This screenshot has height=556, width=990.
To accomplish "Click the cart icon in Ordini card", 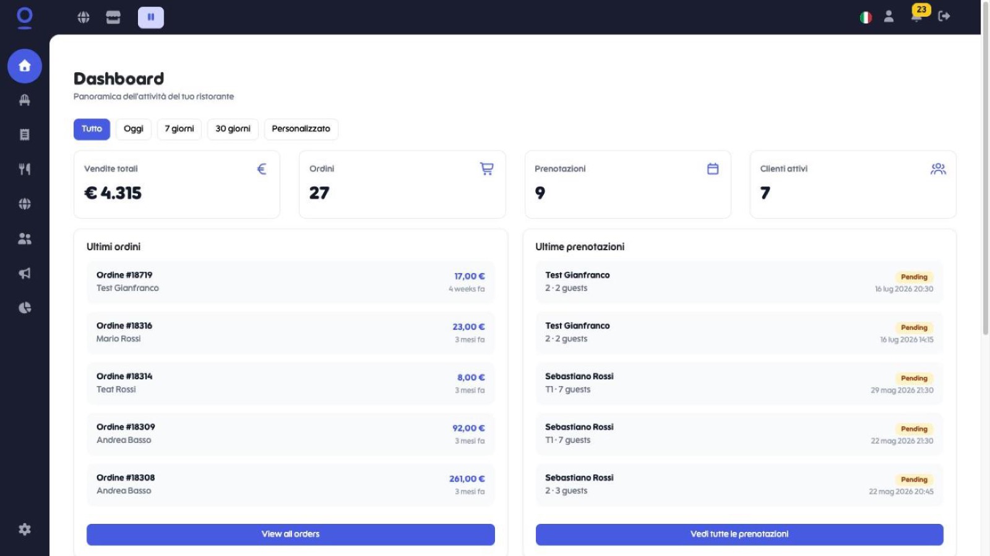I will [487, 169].
